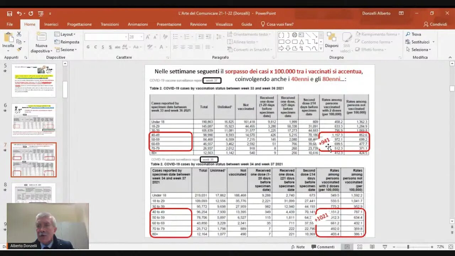Click the Sostituisci button
Viewport: 455px width, 256px height.
[417, 42]
